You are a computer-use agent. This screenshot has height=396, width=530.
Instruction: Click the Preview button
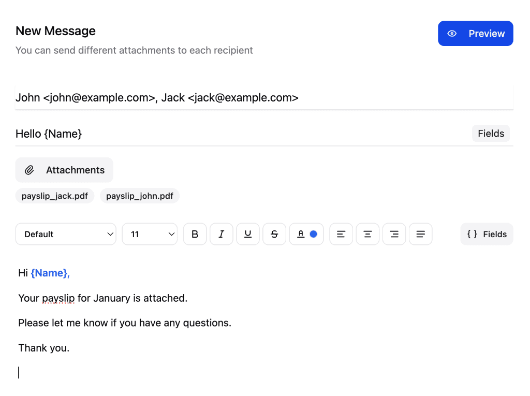point(475,33)
